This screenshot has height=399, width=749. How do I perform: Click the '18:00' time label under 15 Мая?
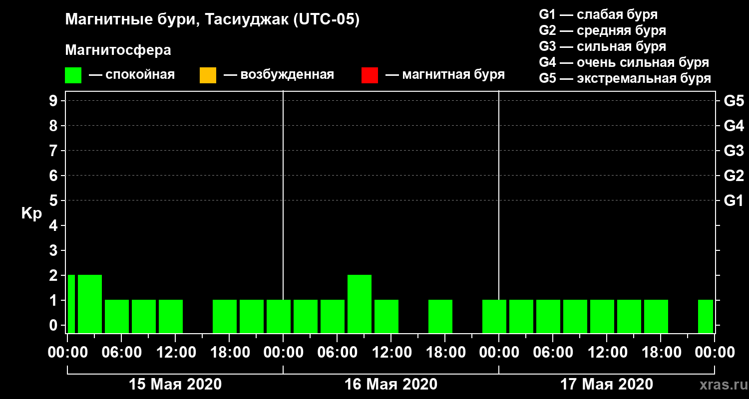[229, 353]
